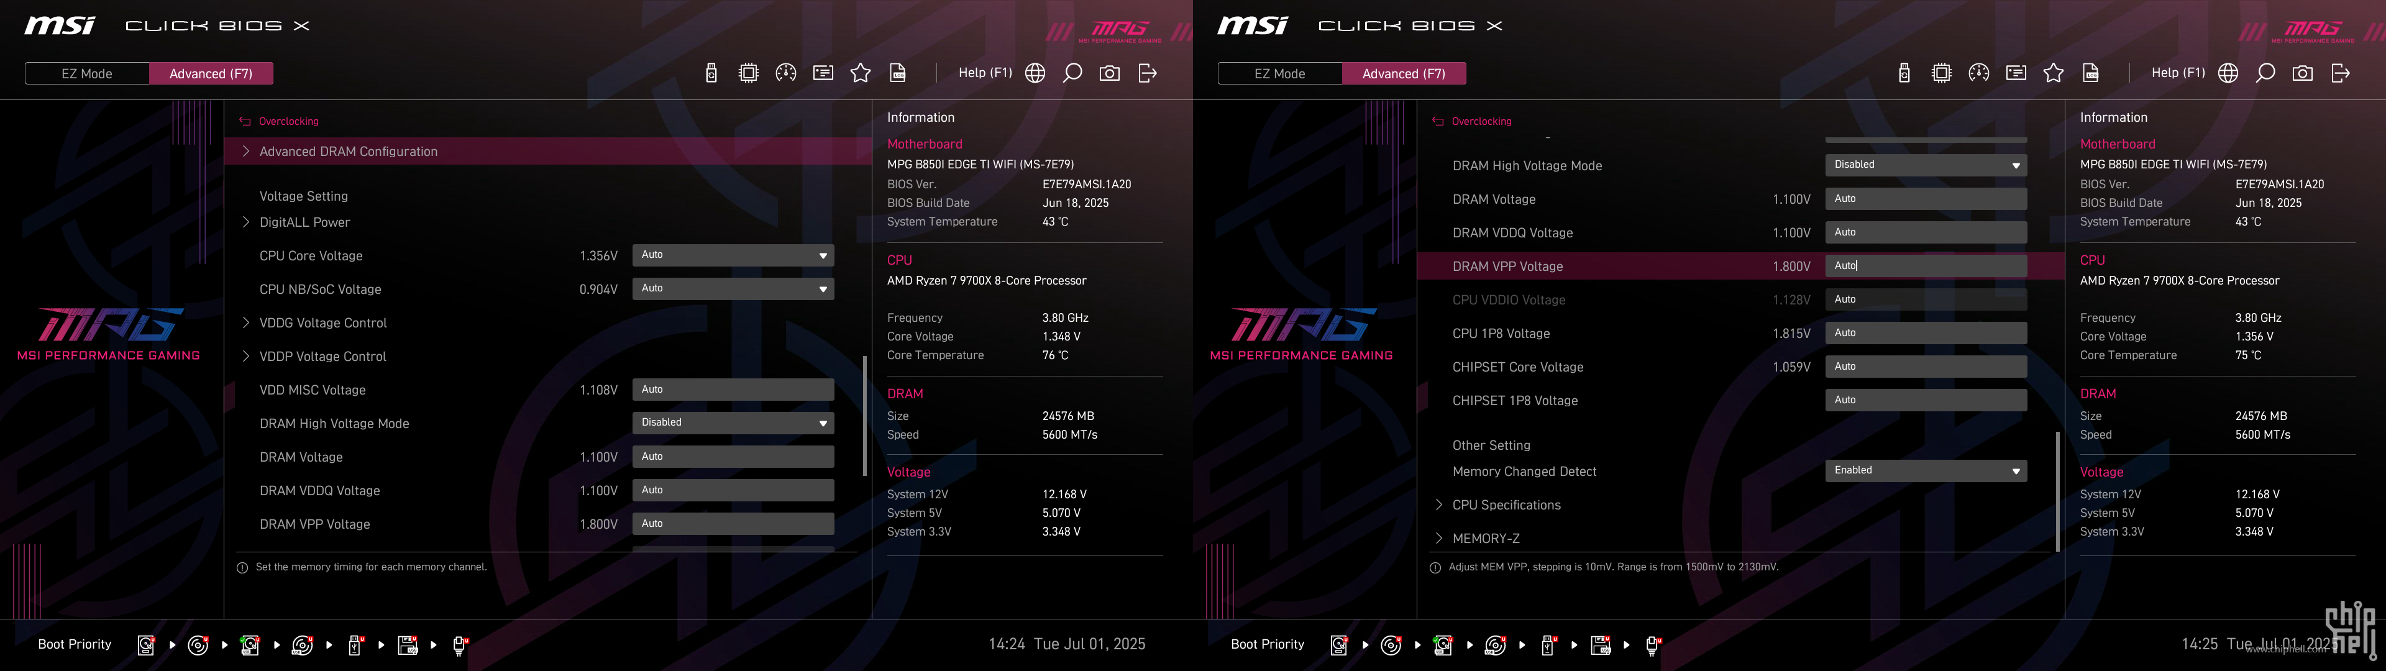Click Help (F1) in left BIOS screen
The image size is (2386, 671).
[x=985, y=72]
